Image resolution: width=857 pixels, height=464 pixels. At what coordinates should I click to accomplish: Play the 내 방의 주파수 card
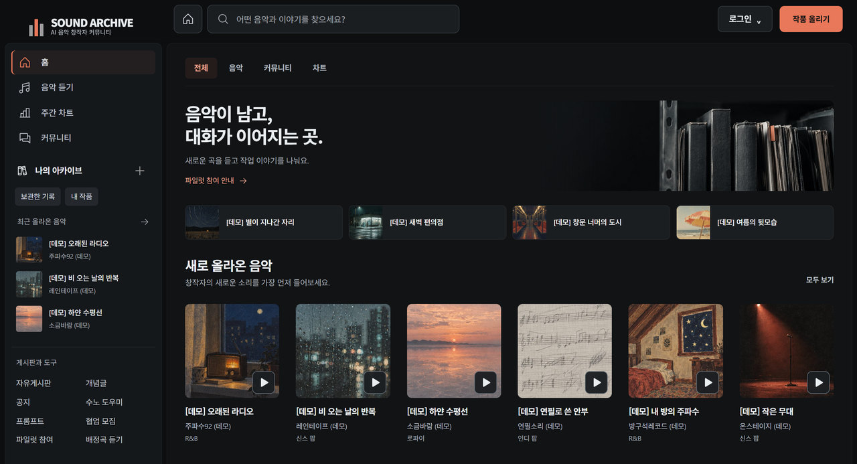(708, 382)
